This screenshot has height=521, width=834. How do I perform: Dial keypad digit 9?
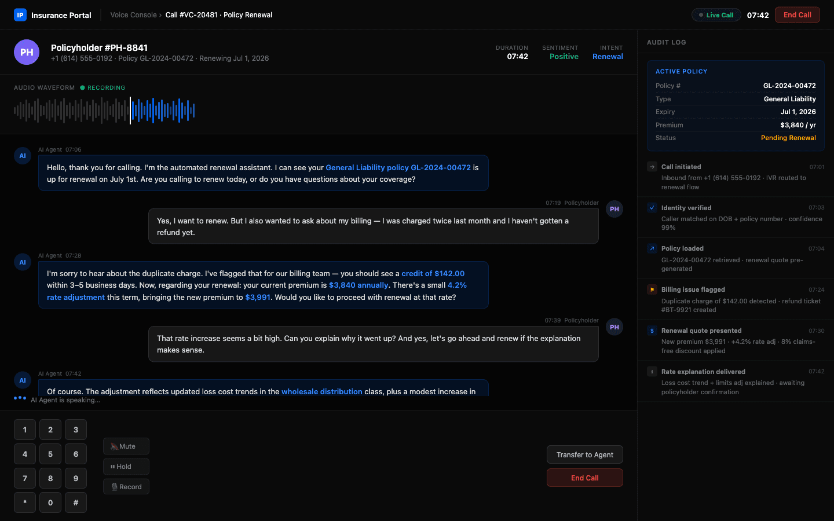coord(76,478)
